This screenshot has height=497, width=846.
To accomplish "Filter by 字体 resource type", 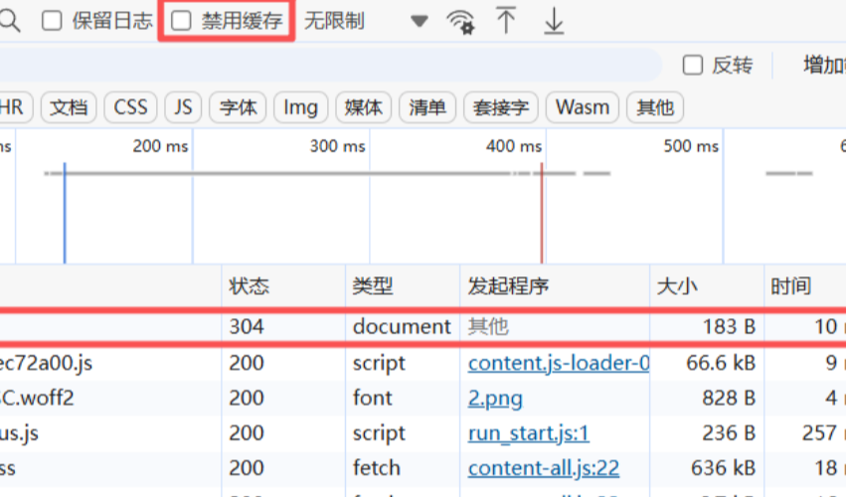I will click(x=239, y=107).
